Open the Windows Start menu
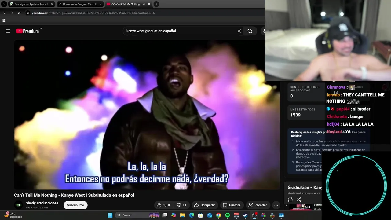 [x=110, y=215]
